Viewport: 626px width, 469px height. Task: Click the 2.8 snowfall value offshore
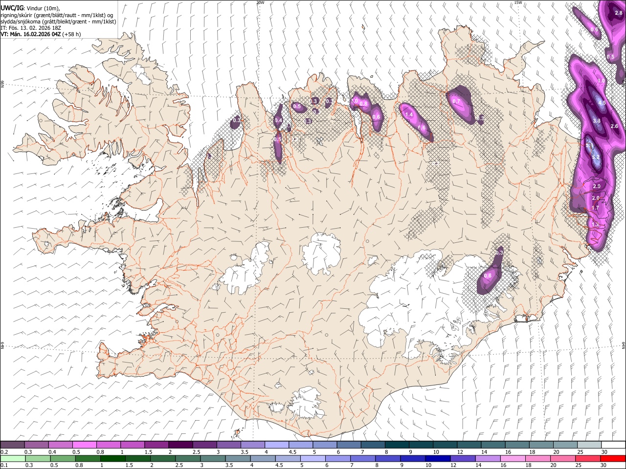coord(618,13)
